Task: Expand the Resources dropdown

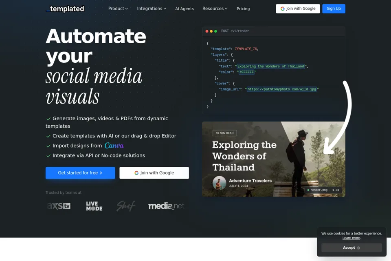Action: 215,9
